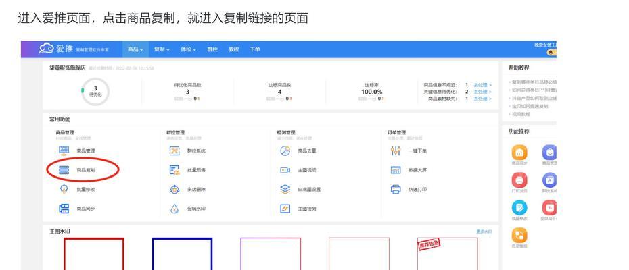This screenshot has height=270, width=629.
Task: Open the 数据大屏 function
Action: click(409, 170)
